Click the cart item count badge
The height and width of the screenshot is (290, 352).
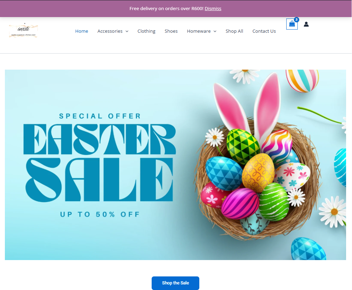296,19
